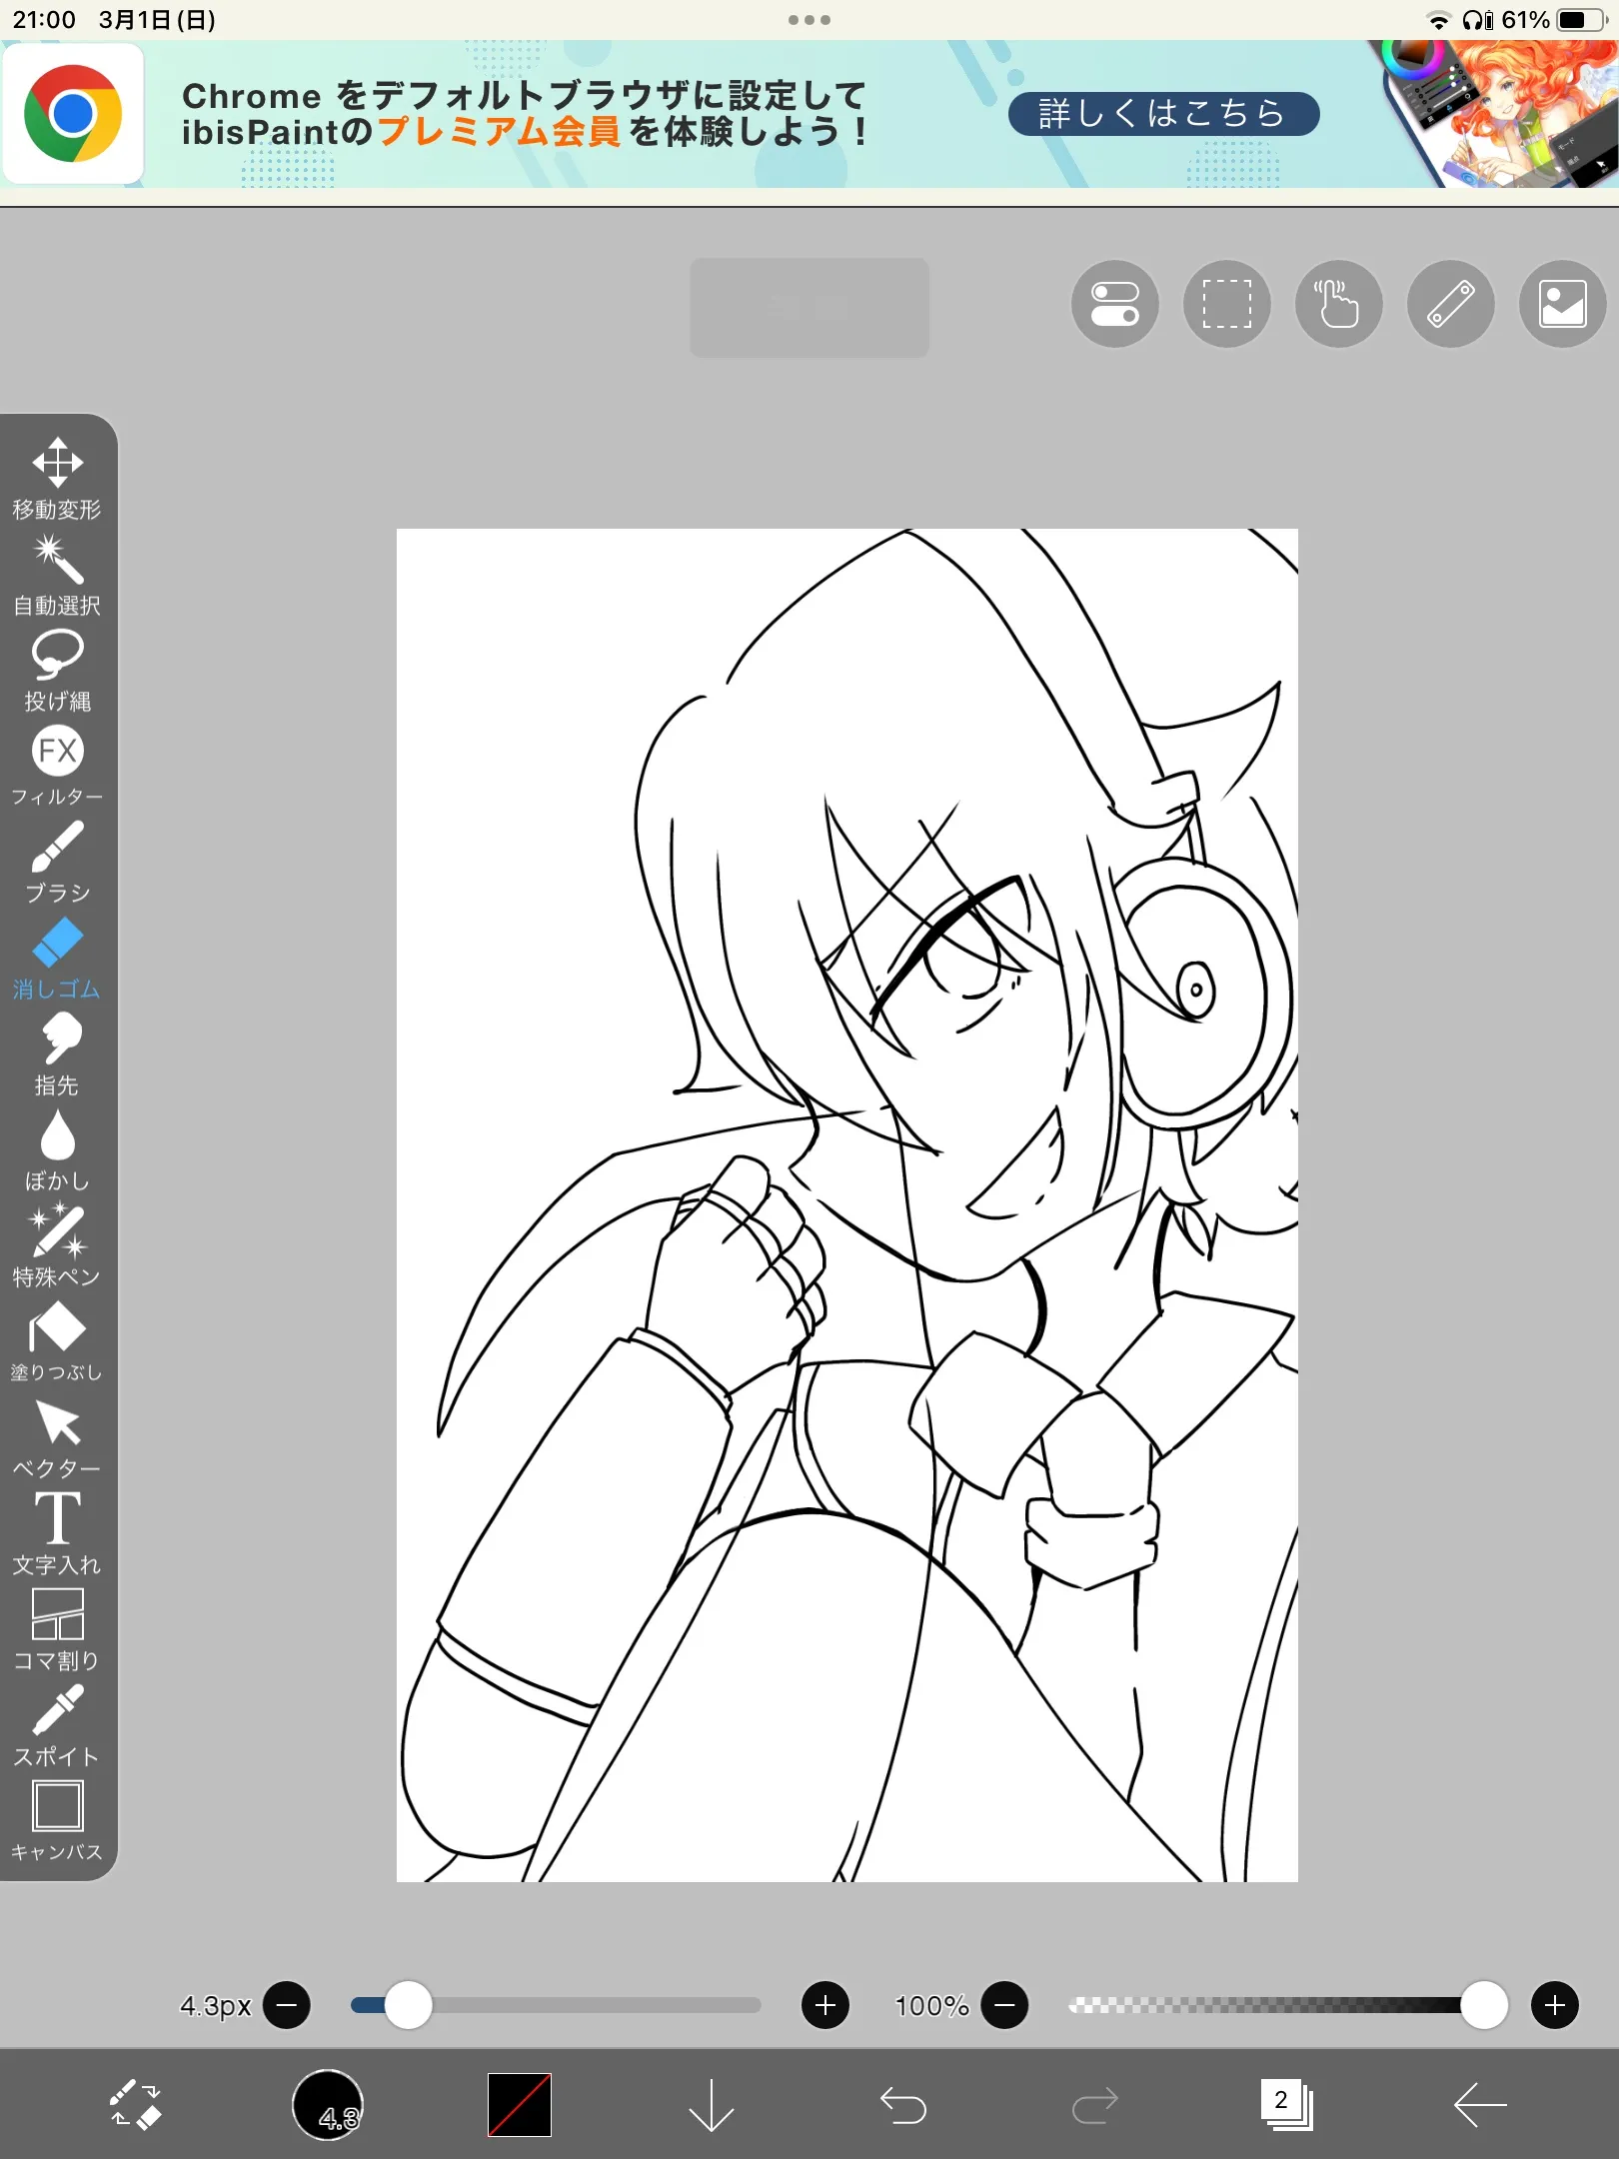Toggle the stabilizer hand gesture button

click(1338, 304)
